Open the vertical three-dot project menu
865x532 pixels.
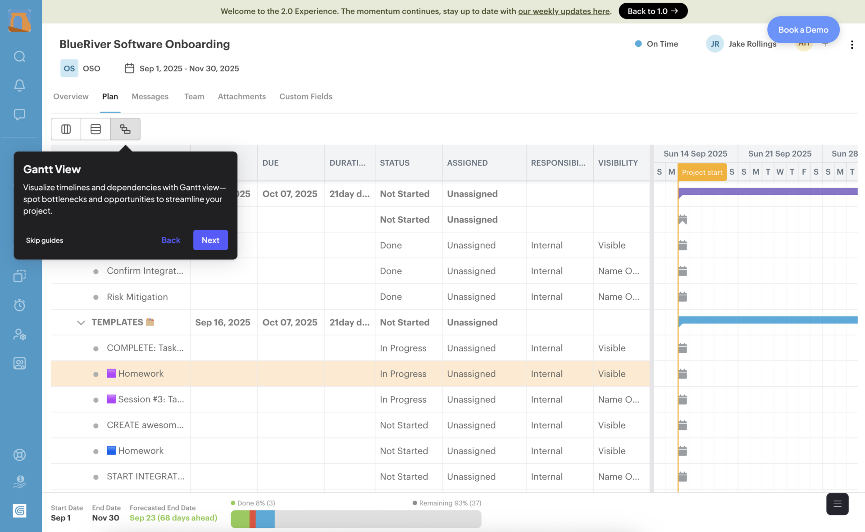851,45
